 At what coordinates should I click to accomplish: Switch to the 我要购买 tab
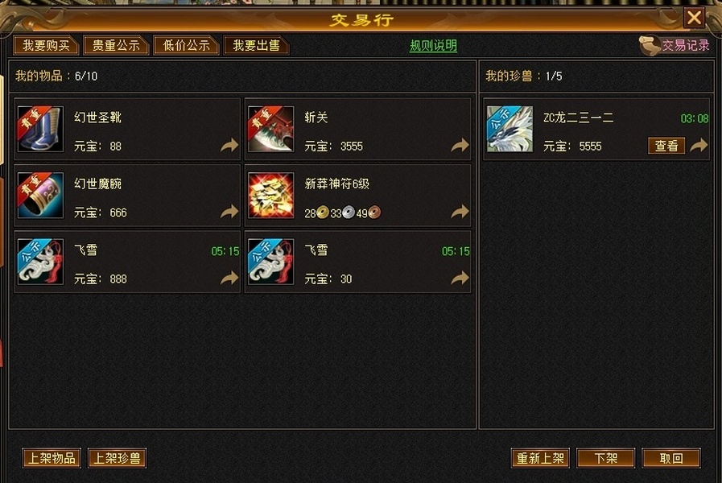[46, 45]
